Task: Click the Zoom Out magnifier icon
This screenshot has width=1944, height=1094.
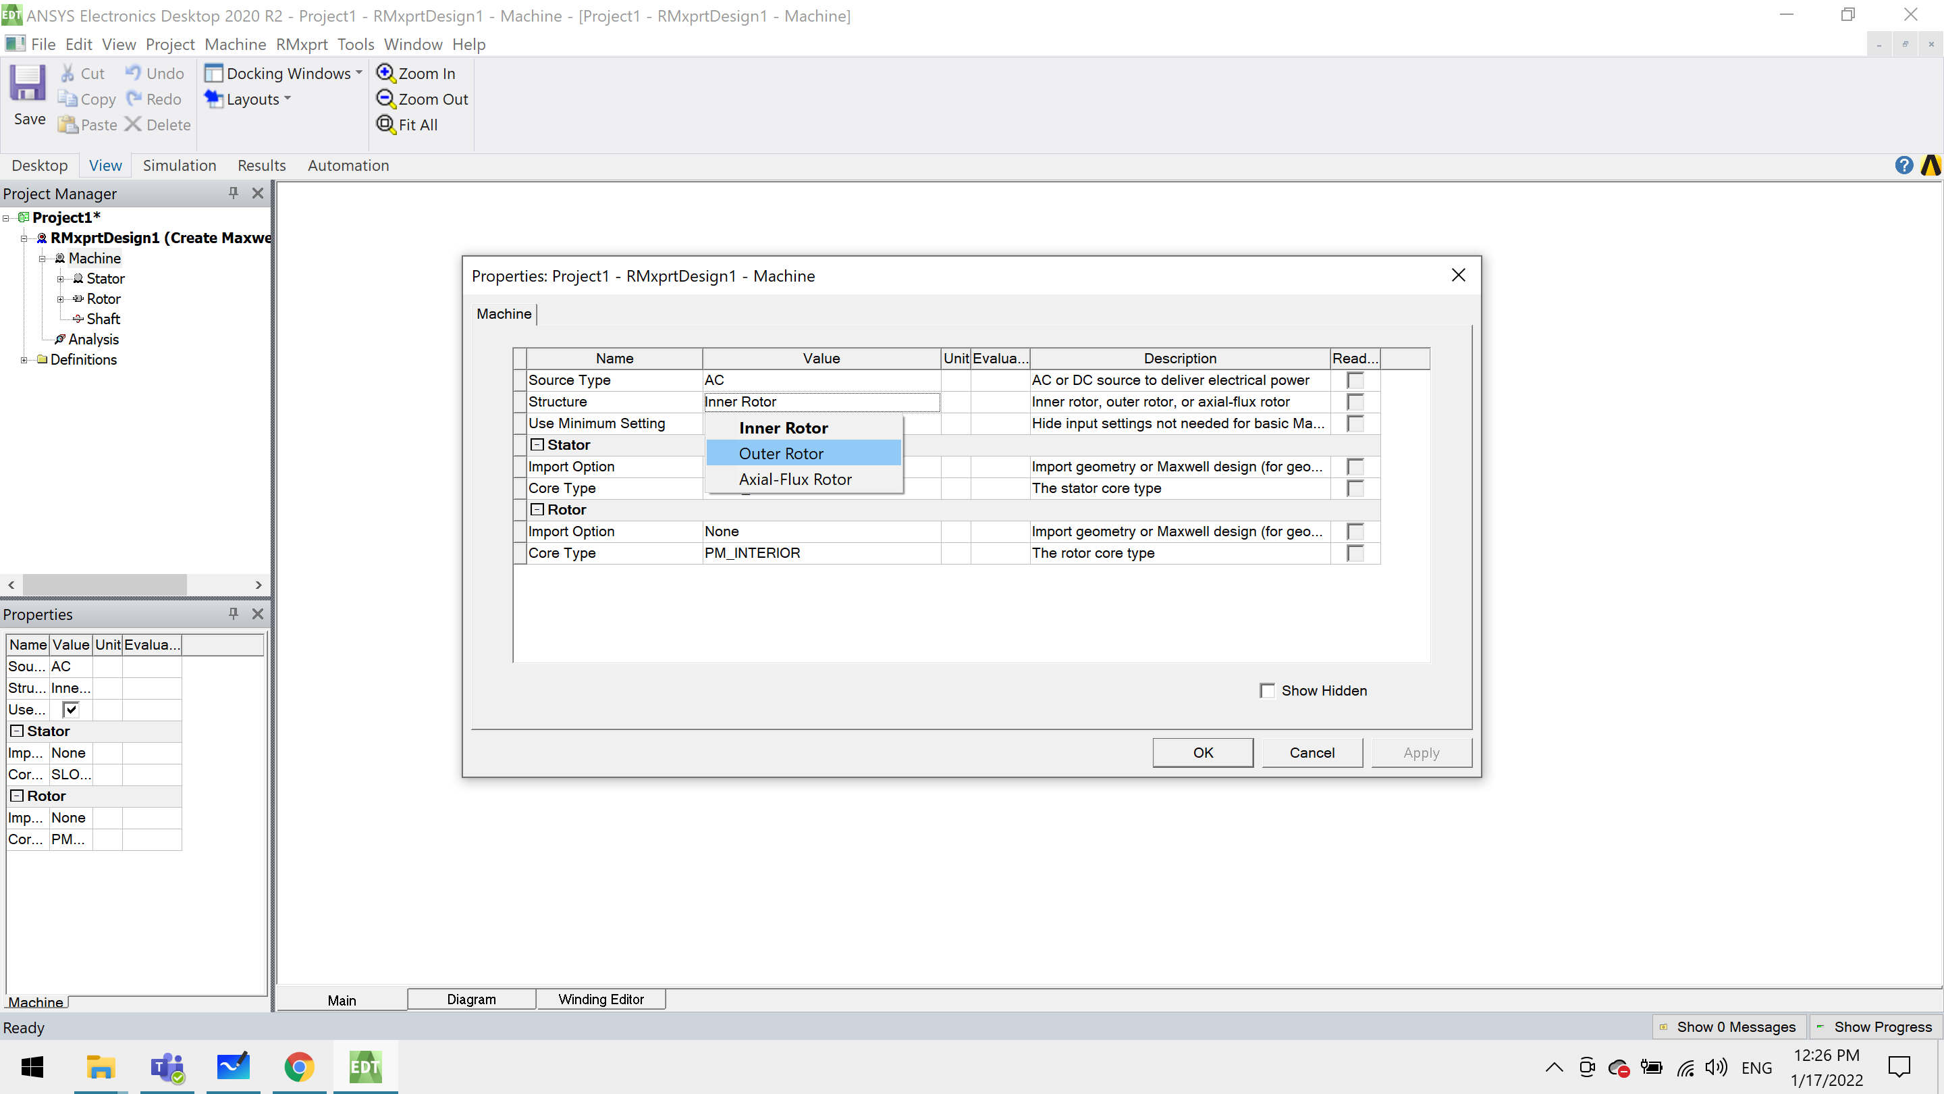Action: point(385,98)
